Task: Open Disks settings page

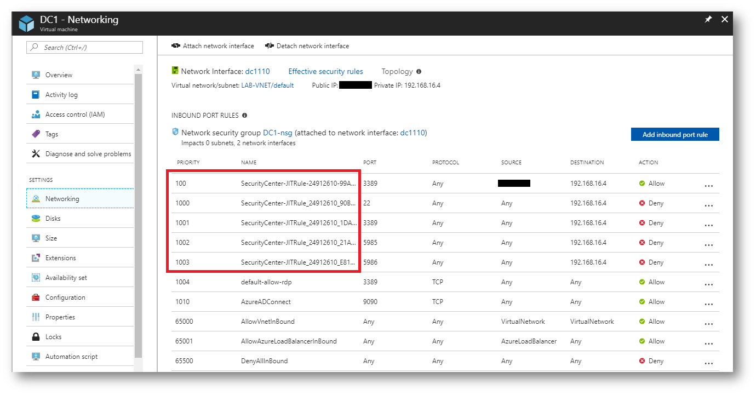Action: coord(80,219)
